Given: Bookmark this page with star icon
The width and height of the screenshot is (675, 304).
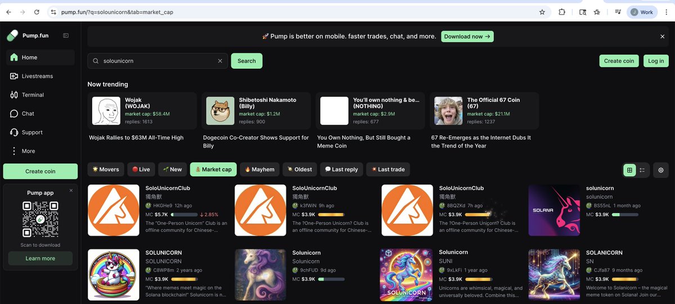Looking at the screenshot, I should (542, 12).
